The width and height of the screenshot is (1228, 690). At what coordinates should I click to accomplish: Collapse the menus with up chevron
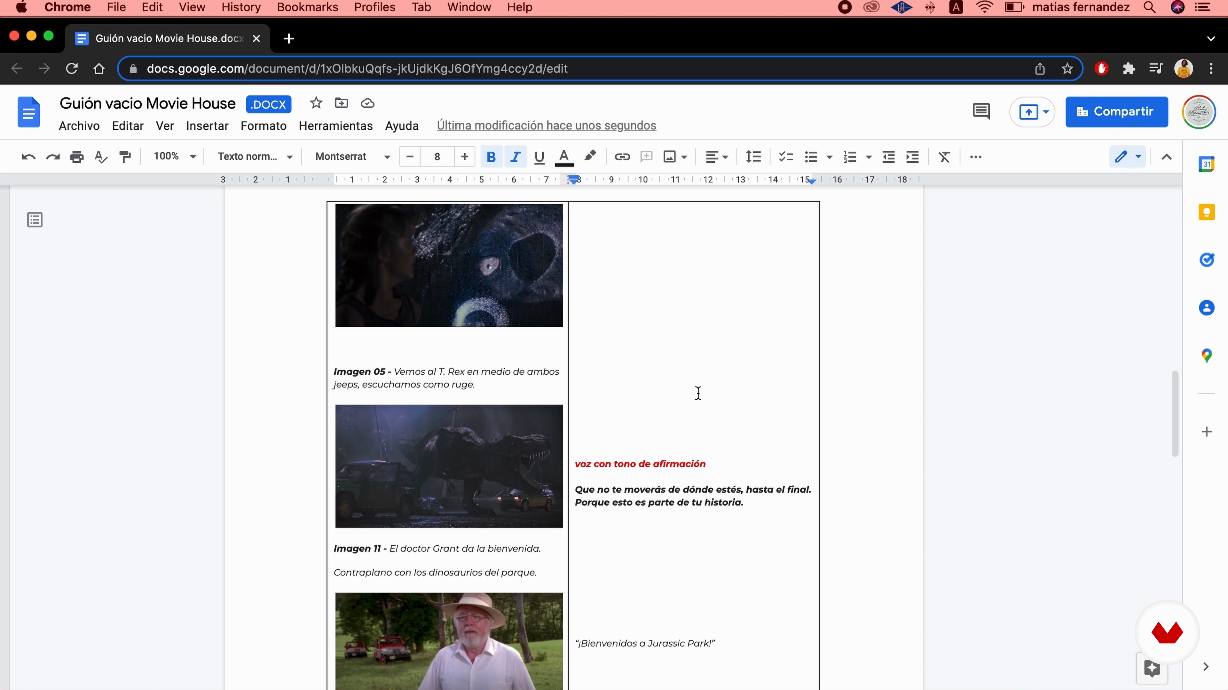pos(1167,157)
